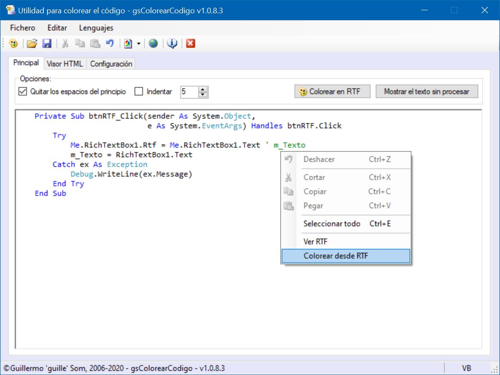Save with the floppy disk icon
The width and height of the screenshot is (500, 375).
[47, 43]
